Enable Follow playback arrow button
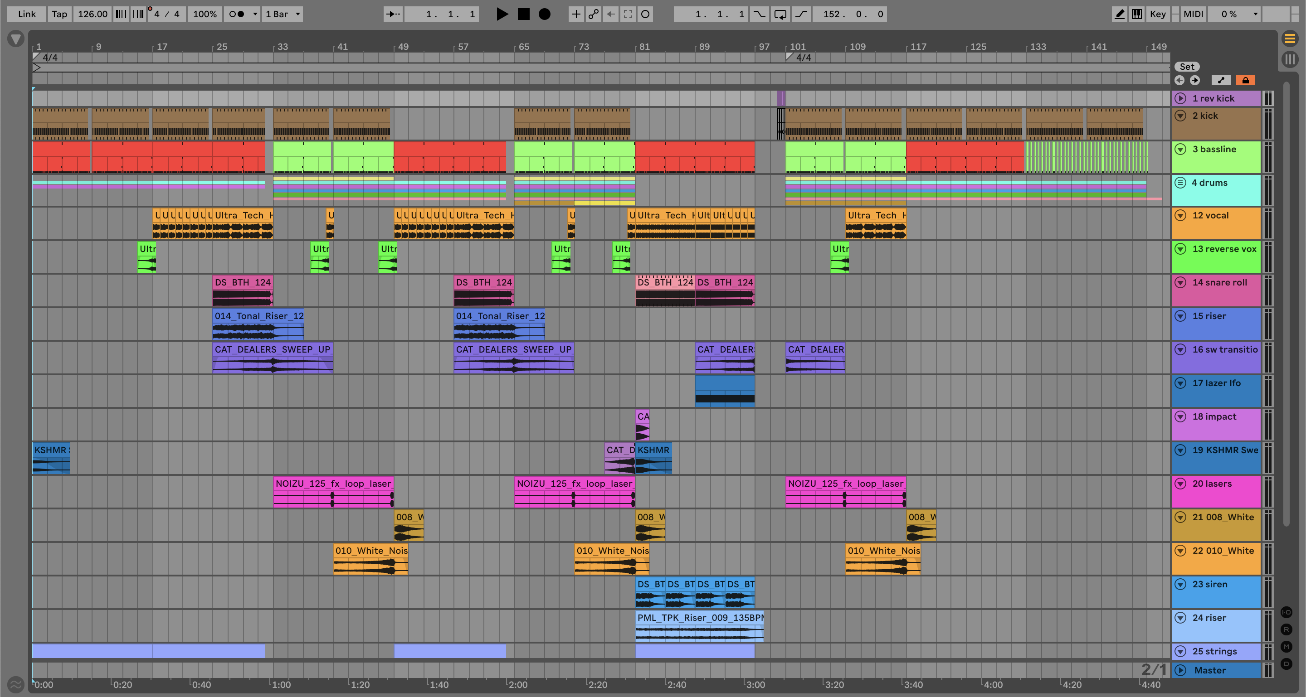The height and width of the screenshot is (697, 1306). (393, 14)
